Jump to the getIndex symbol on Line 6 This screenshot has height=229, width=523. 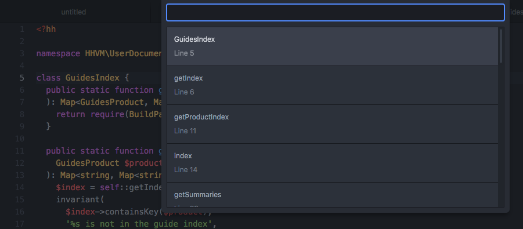tap(333, 85)
